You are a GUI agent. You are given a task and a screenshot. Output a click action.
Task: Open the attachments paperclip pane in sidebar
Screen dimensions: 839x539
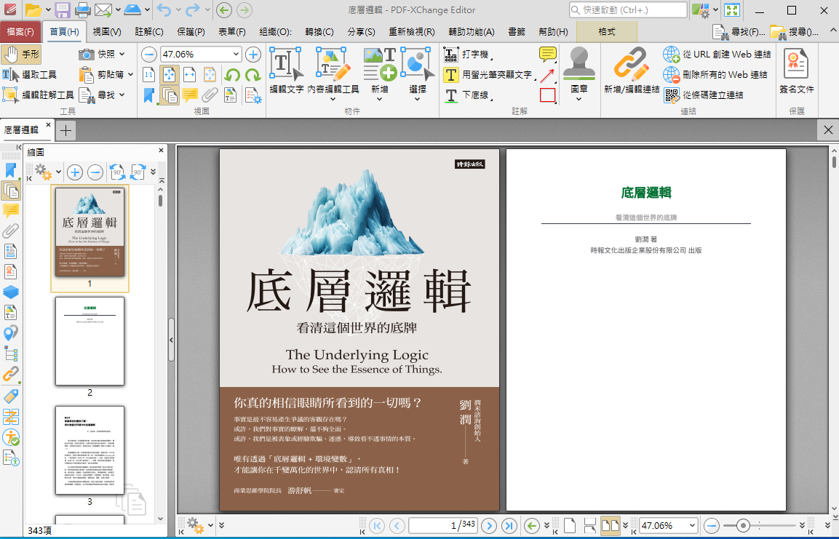coord(11,231)
